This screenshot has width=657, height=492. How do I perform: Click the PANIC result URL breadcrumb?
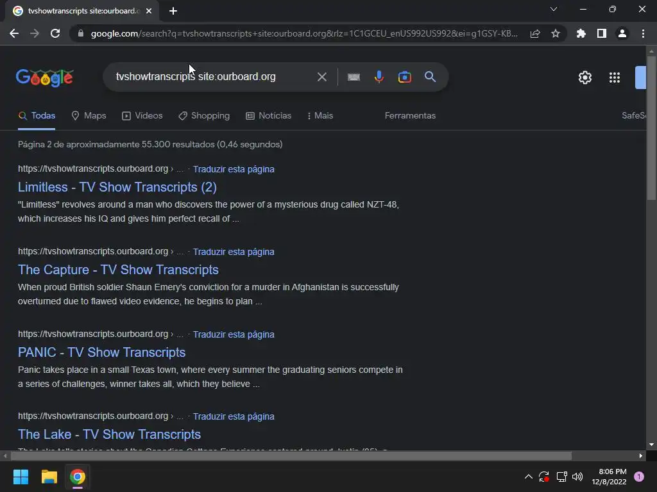coord(101,334)
